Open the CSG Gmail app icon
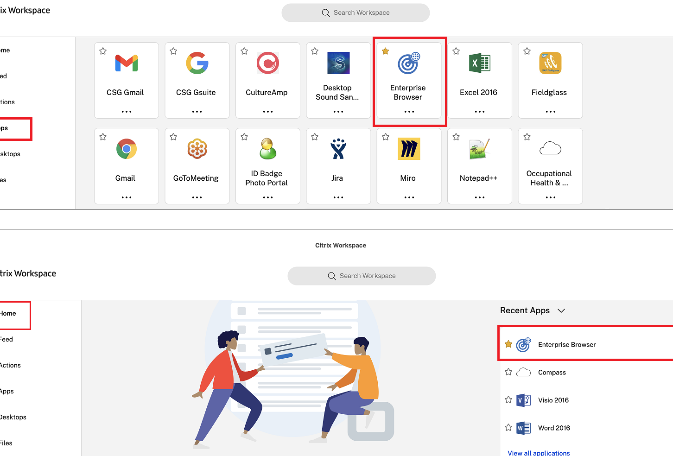The image size is (673, 456). [126, 63]
